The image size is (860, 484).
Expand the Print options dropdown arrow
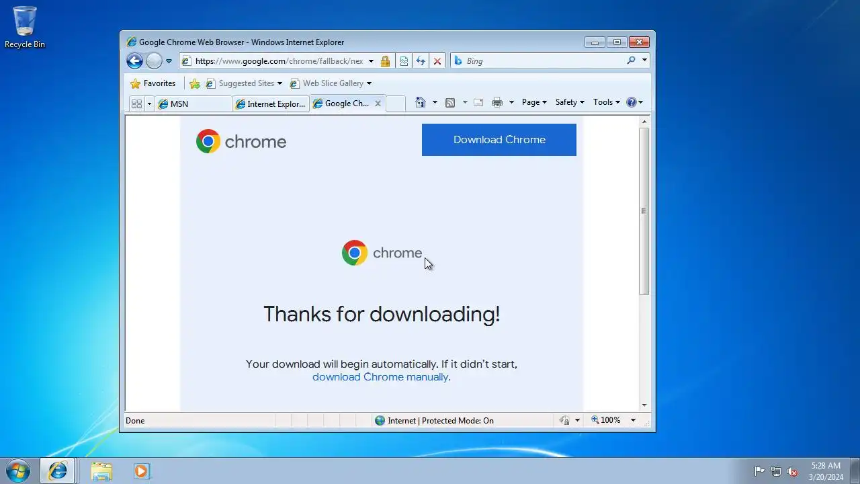pos(511,102)
